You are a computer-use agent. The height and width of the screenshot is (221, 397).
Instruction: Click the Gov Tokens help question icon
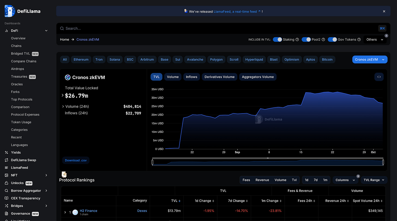[x=359, y=39]
